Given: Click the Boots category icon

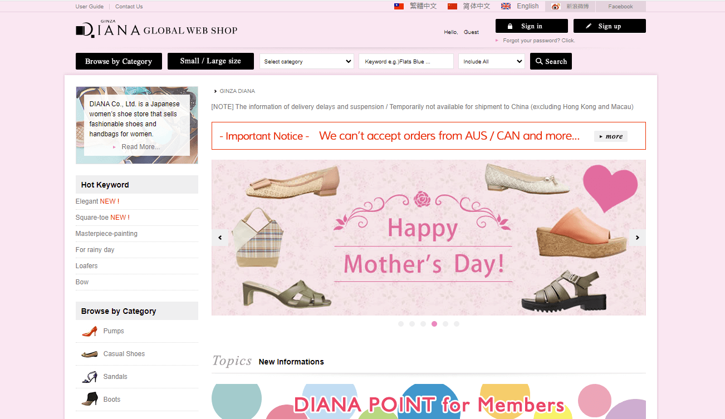Looking at the screenshot, I should click(89, 400).
